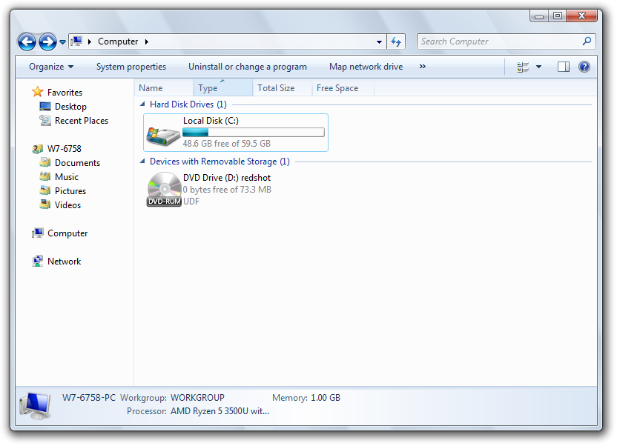This screenshot has height=446, width=617.
Task: Click the Change your view icon
Action: click(523, 67)
